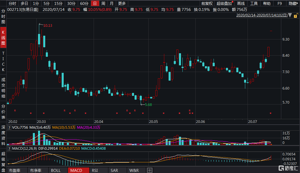Switch to the BOLL indicator tab
This screenshot has width=300, height=173.
click(56, 170)
